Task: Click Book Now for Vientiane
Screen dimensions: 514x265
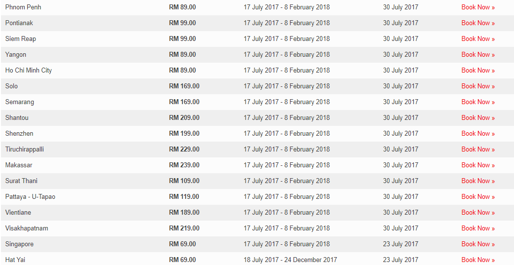Action: (x=477, y=213)
